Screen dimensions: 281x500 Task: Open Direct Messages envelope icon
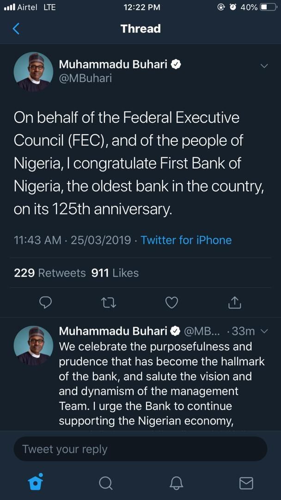[x=246, y=482]
